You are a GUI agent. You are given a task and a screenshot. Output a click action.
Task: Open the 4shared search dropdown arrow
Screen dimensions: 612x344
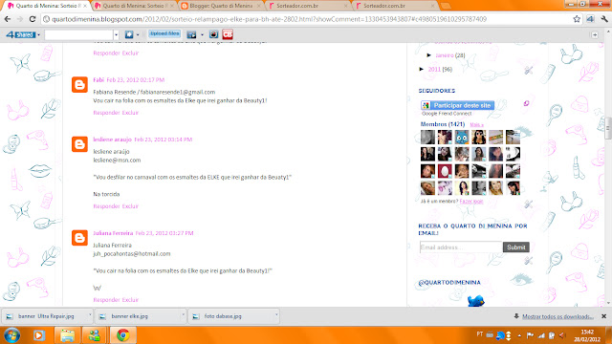point(116,34)
